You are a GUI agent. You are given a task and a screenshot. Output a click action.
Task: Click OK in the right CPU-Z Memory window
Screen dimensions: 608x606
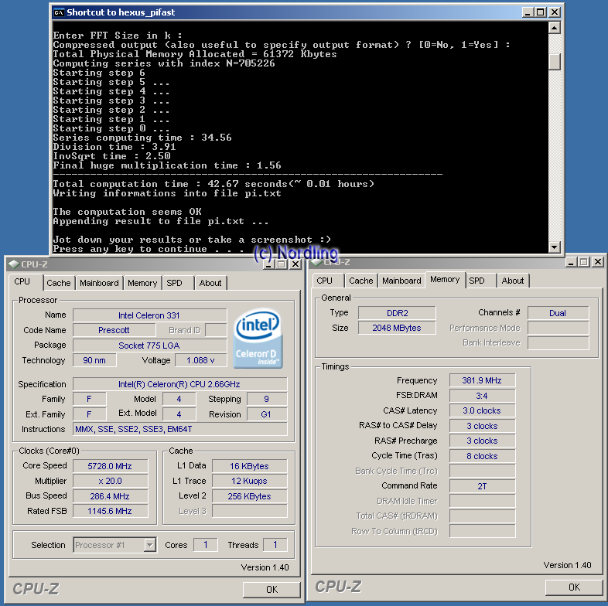574,587
